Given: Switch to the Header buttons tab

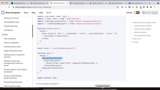Looking at the screenshot, I should point(98,3).
